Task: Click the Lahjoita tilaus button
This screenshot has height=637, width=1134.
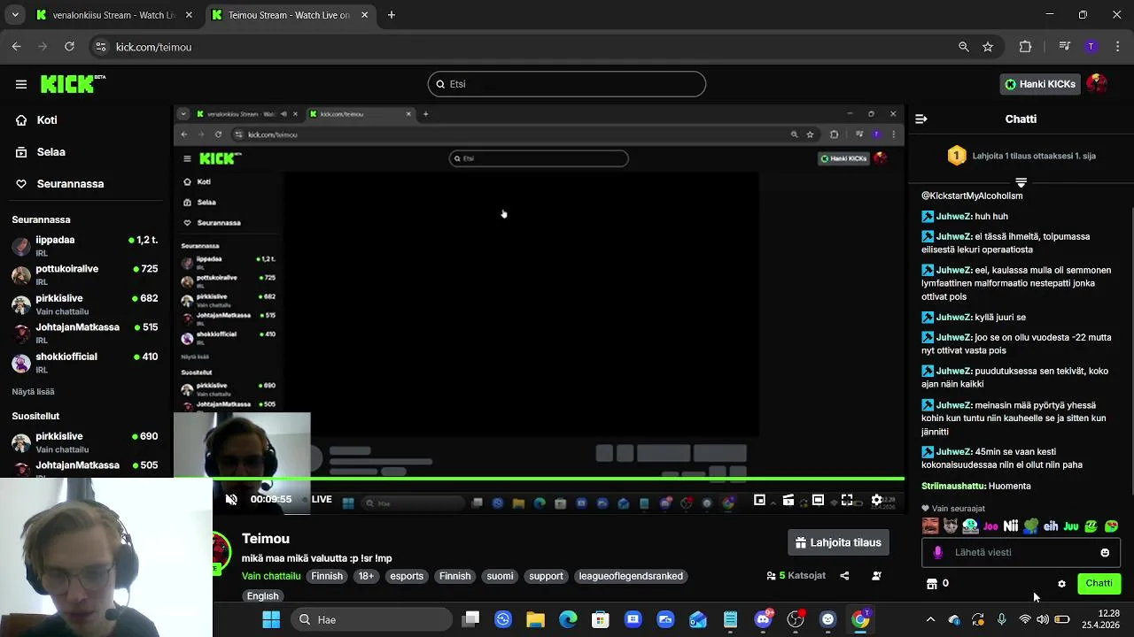Action: [x=837, y=542]
